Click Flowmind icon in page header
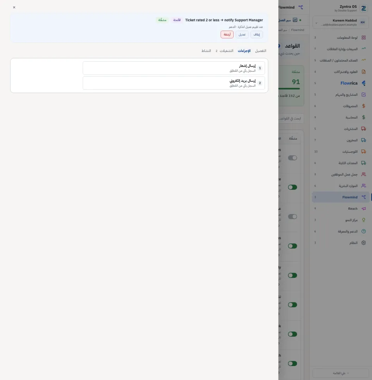 [x=301, y=7]
